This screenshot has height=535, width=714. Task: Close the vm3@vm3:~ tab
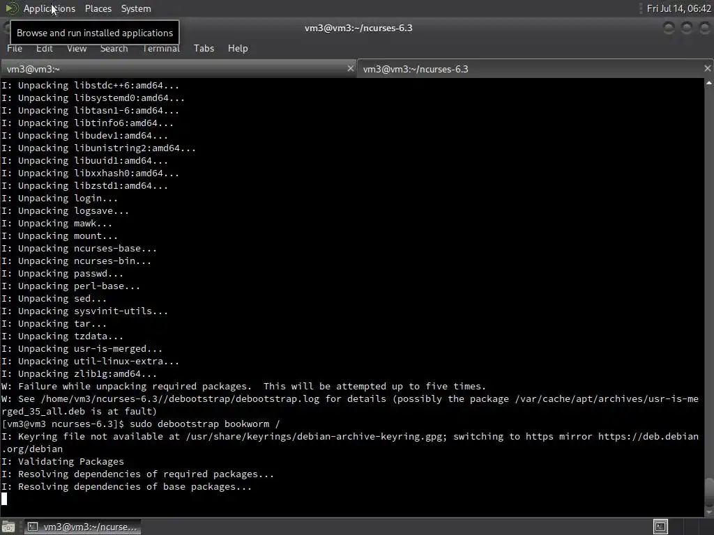point(350,69)
